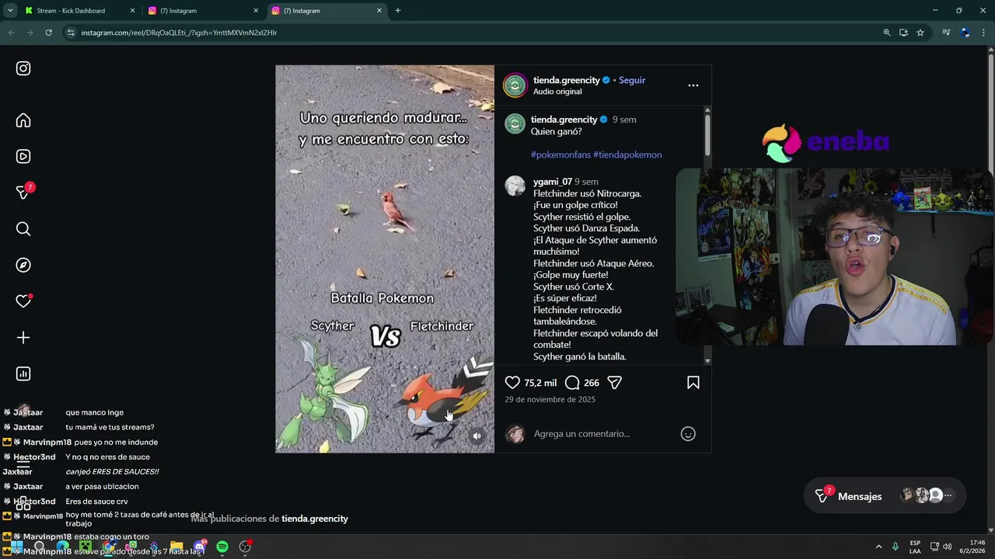Reload the Instagram page
The width and height of the screenshot is (995, 559).
click(x=48, y=33)
